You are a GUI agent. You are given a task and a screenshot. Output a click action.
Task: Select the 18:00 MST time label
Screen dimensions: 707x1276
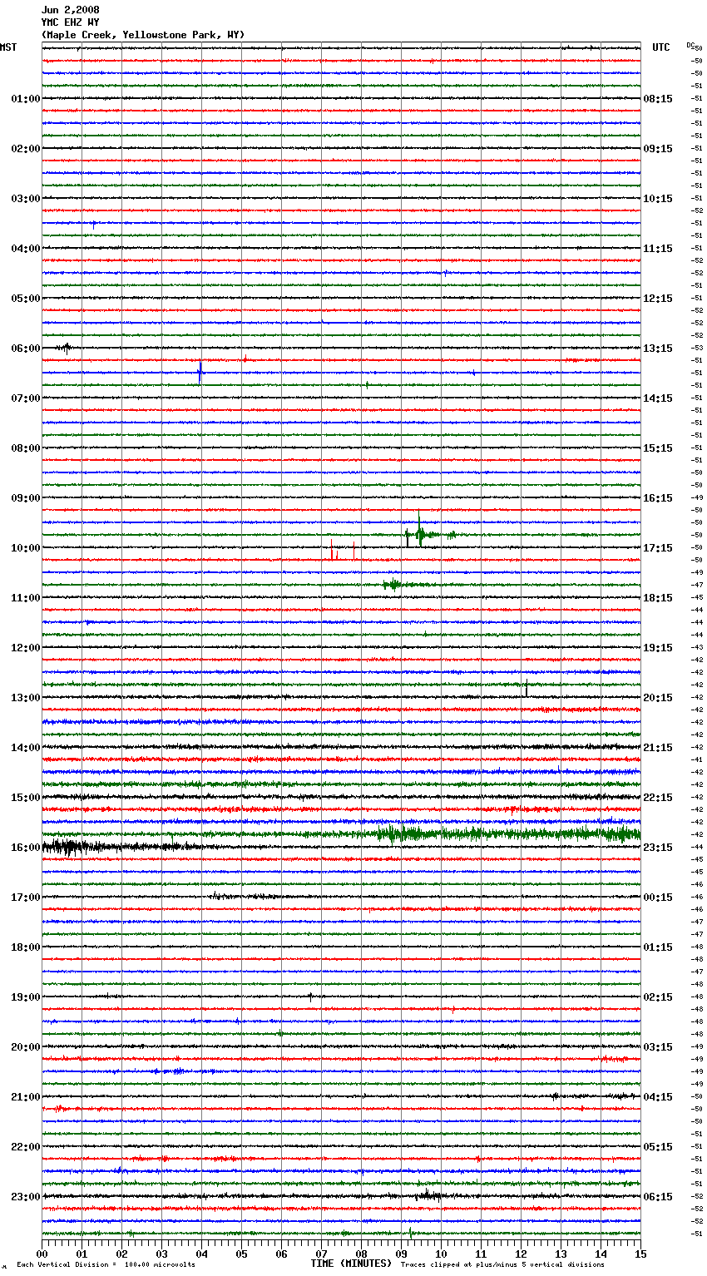pos(26,947)
